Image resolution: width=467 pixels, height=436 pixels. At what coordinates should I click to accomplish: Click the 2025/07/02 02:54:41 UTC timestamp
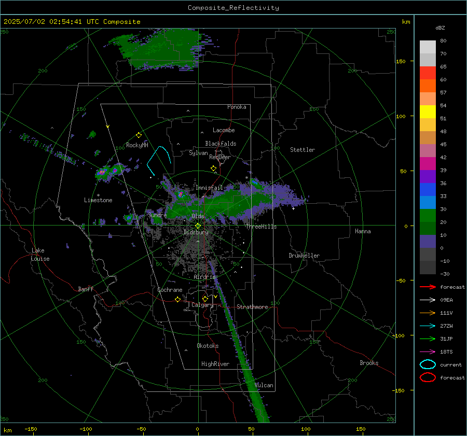click(x=52, y=22)
